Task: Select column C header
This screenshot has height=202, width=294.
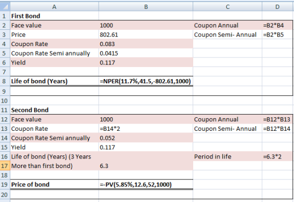Action: (x=227, y=7)
